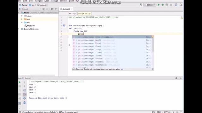202x113 pixels.
Task: Expand the src folder
Action: pos(22,22)
